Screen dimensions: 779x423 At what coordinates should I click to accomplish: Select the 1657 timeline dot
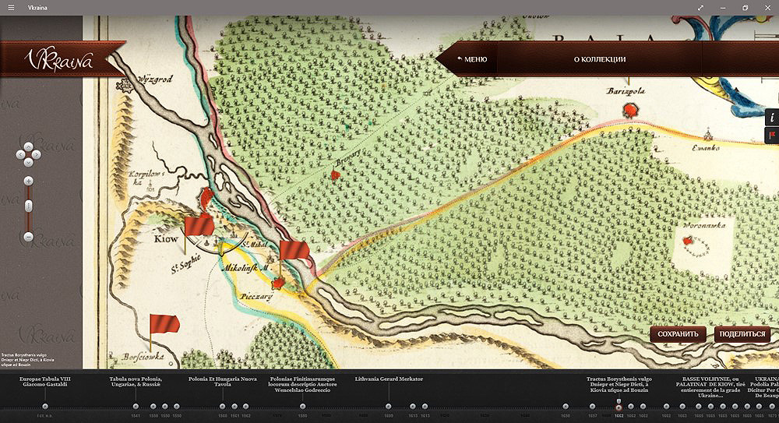point(592,406)
